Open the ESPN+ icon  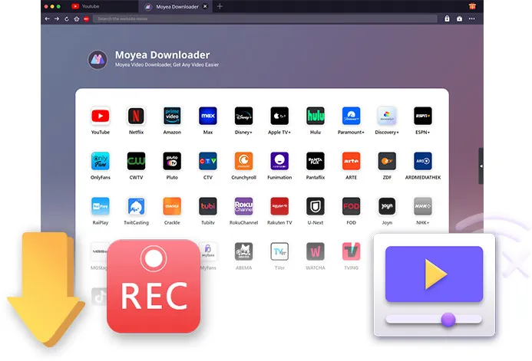pos(423,117)
